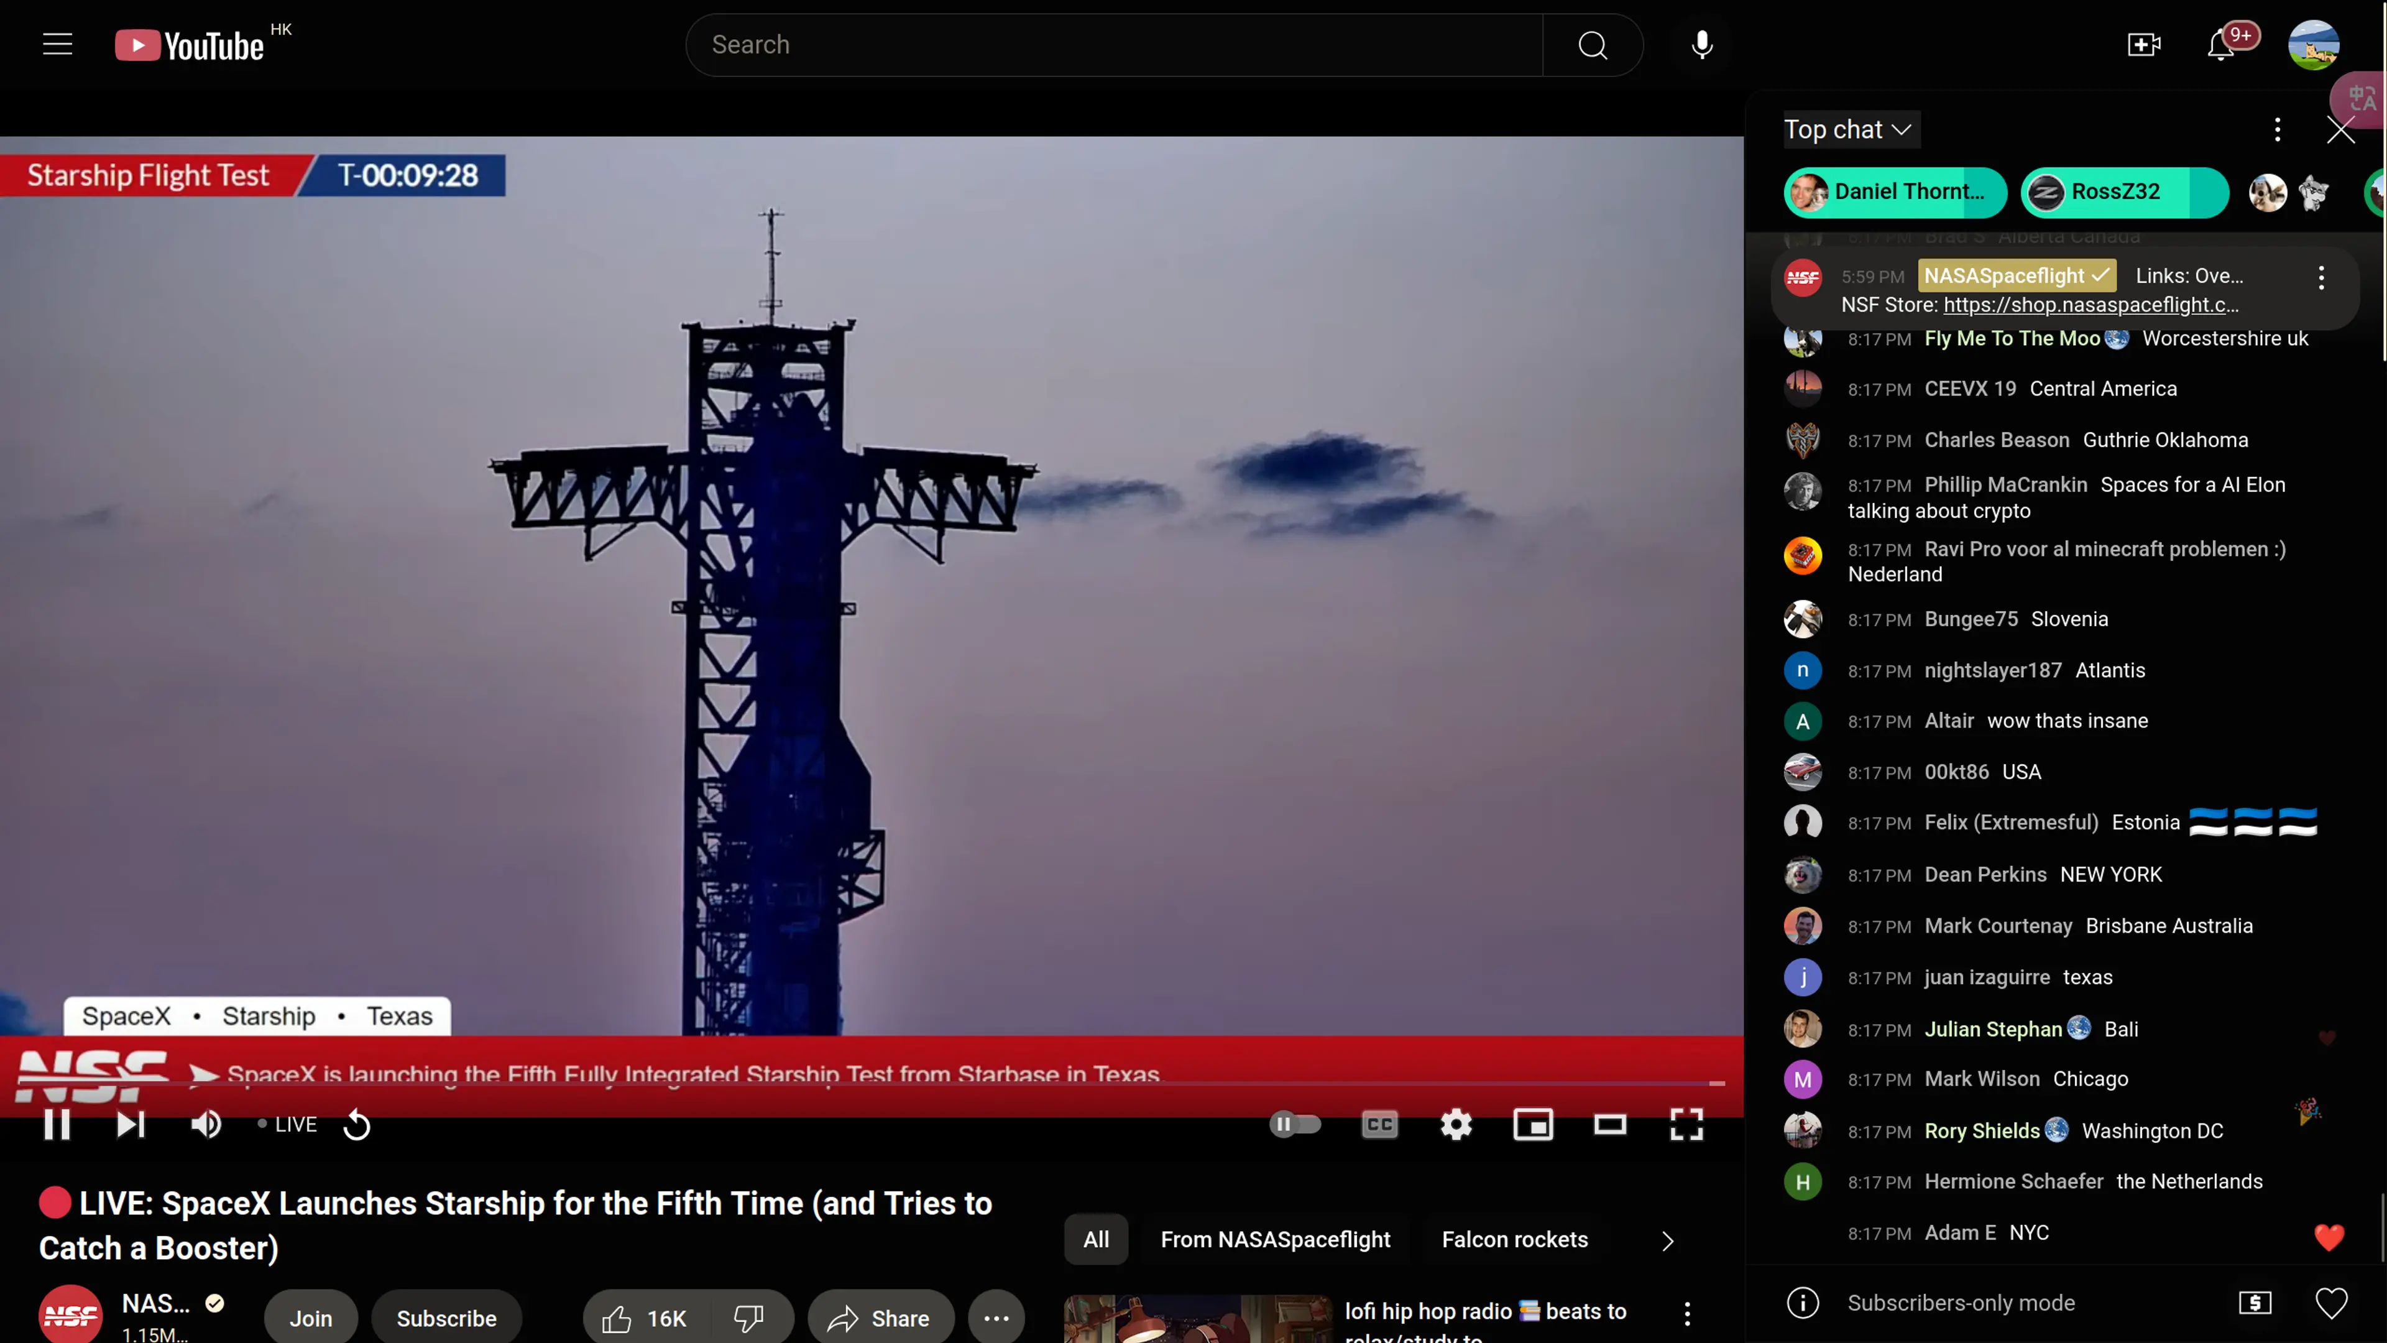Go to YouTube home via logo
This screenshot has width=2387, height=1343.
[190, 45]
